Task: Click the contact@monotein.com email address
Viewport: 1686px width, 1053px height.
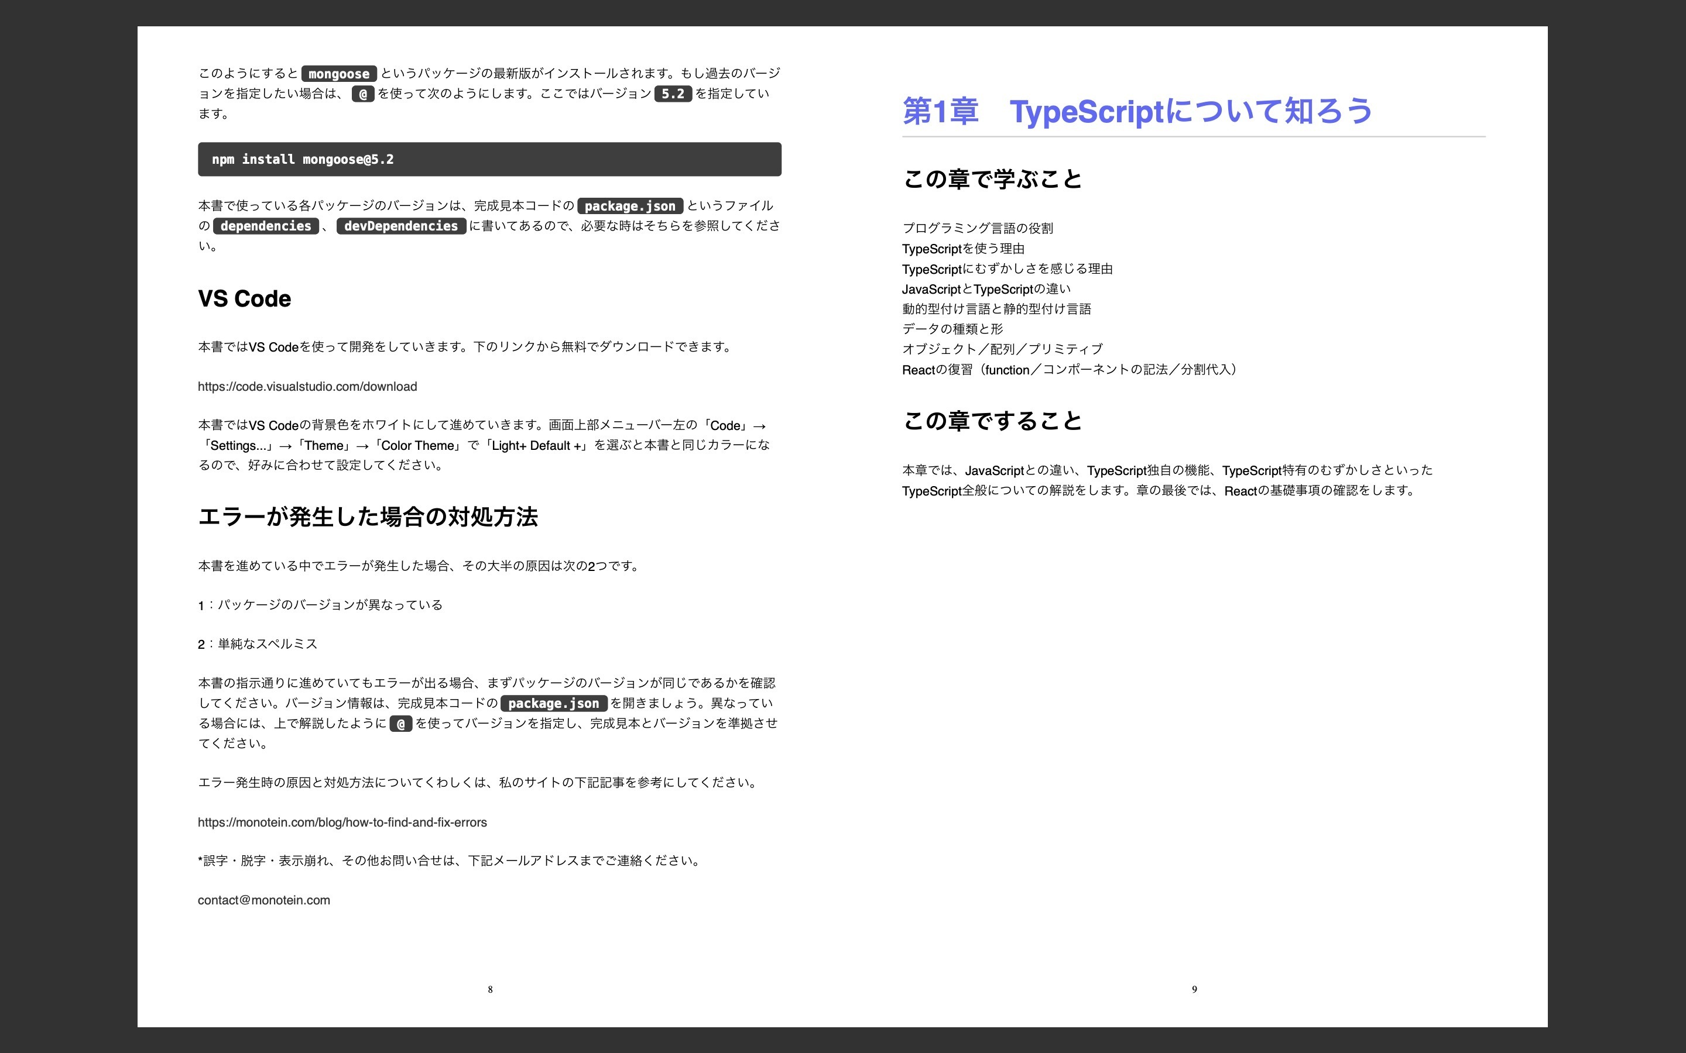Action: click(x=265, y=900)
